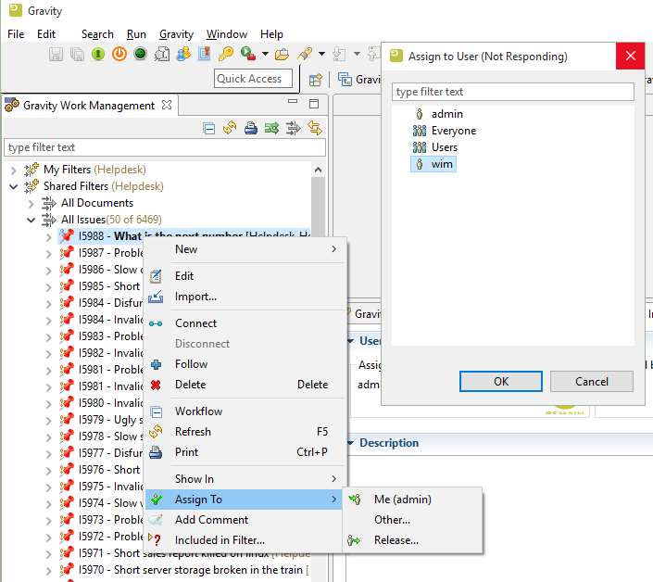Viewport: 653px width, 582px height.
Task: Collapse the All Issues tree node
Action: pyautogui.click(x=31, y=220)
